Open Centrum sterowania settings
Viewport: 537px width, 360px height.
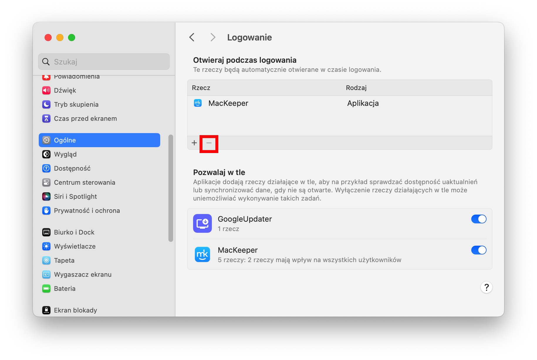click(99, 182)
